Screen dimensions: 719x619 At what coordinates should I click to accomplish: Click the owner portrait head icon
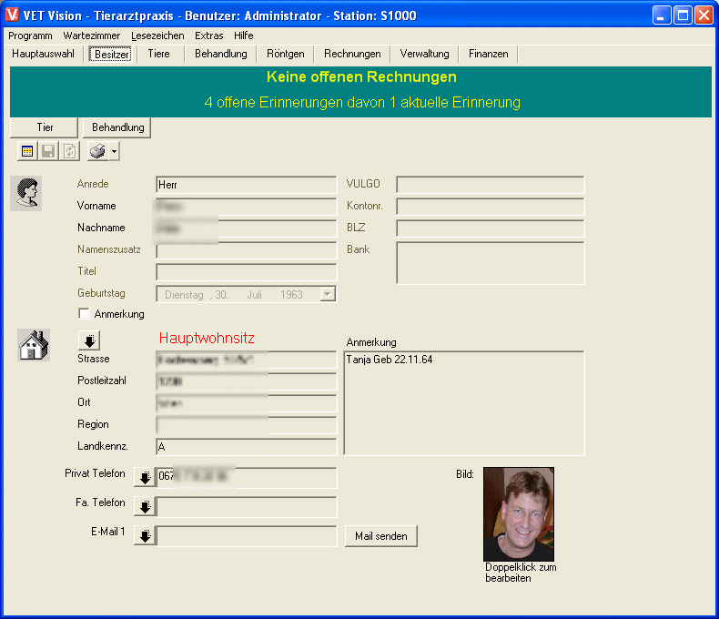click(26, 193)
